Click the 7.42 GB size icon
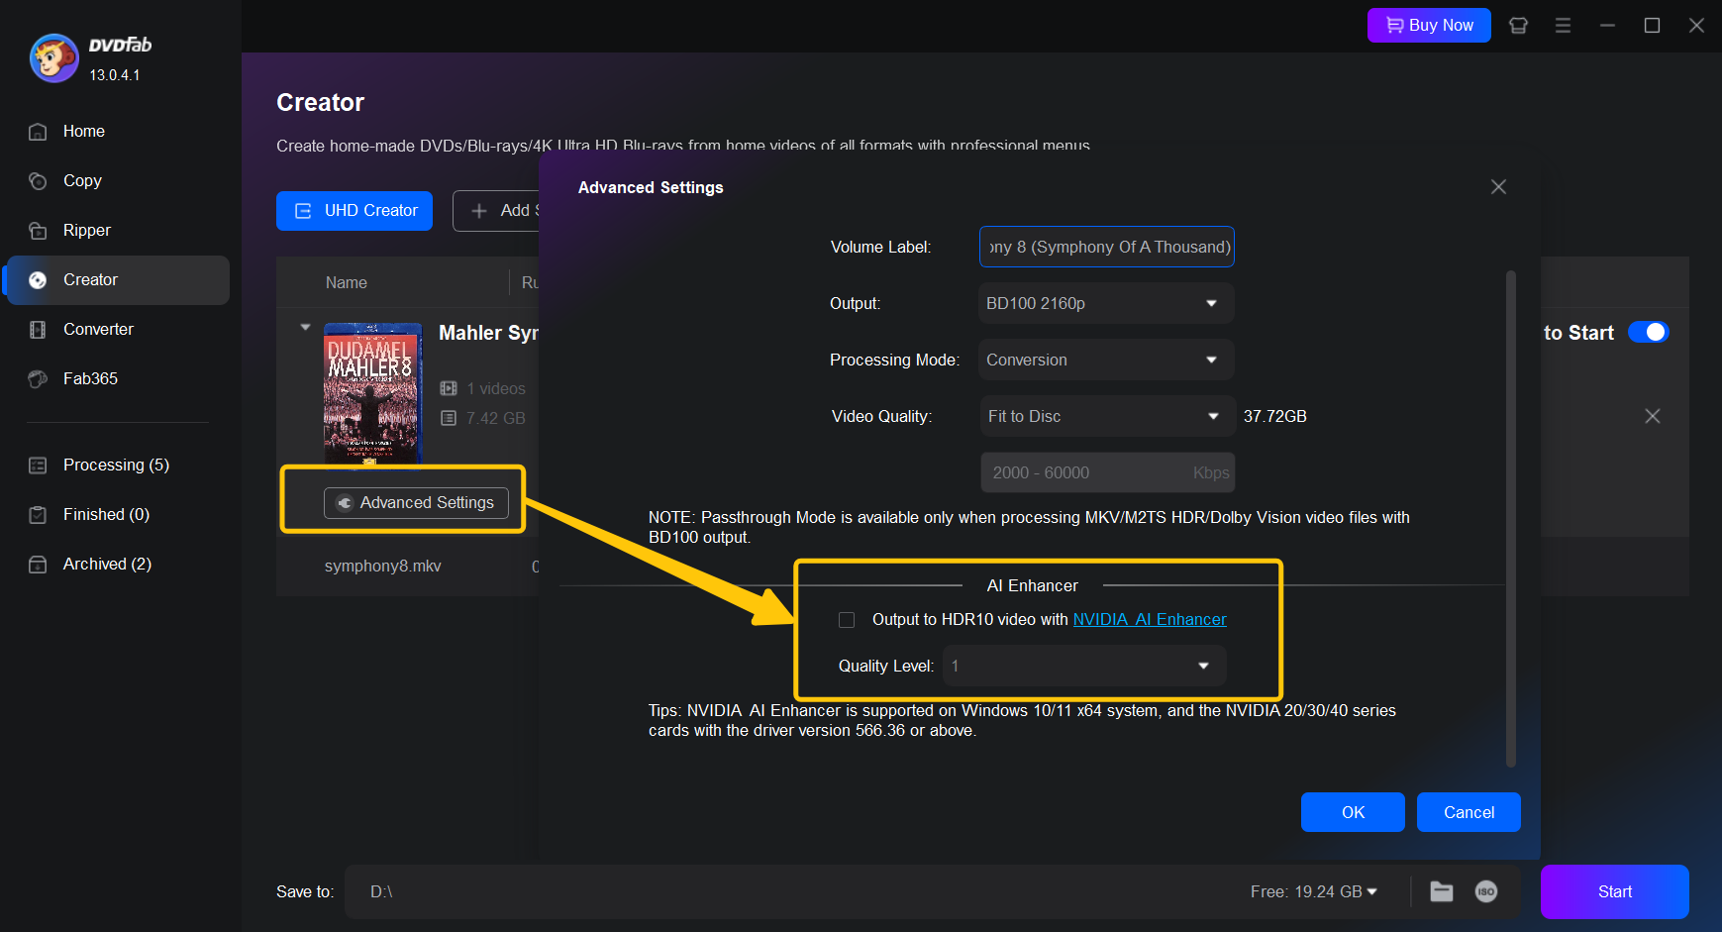The image size is (1722, 932). [x=449, y=418]
